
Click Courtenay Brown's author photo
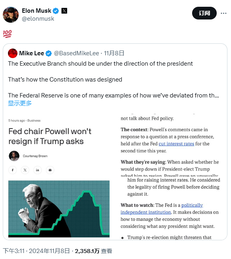click(14, 156)
